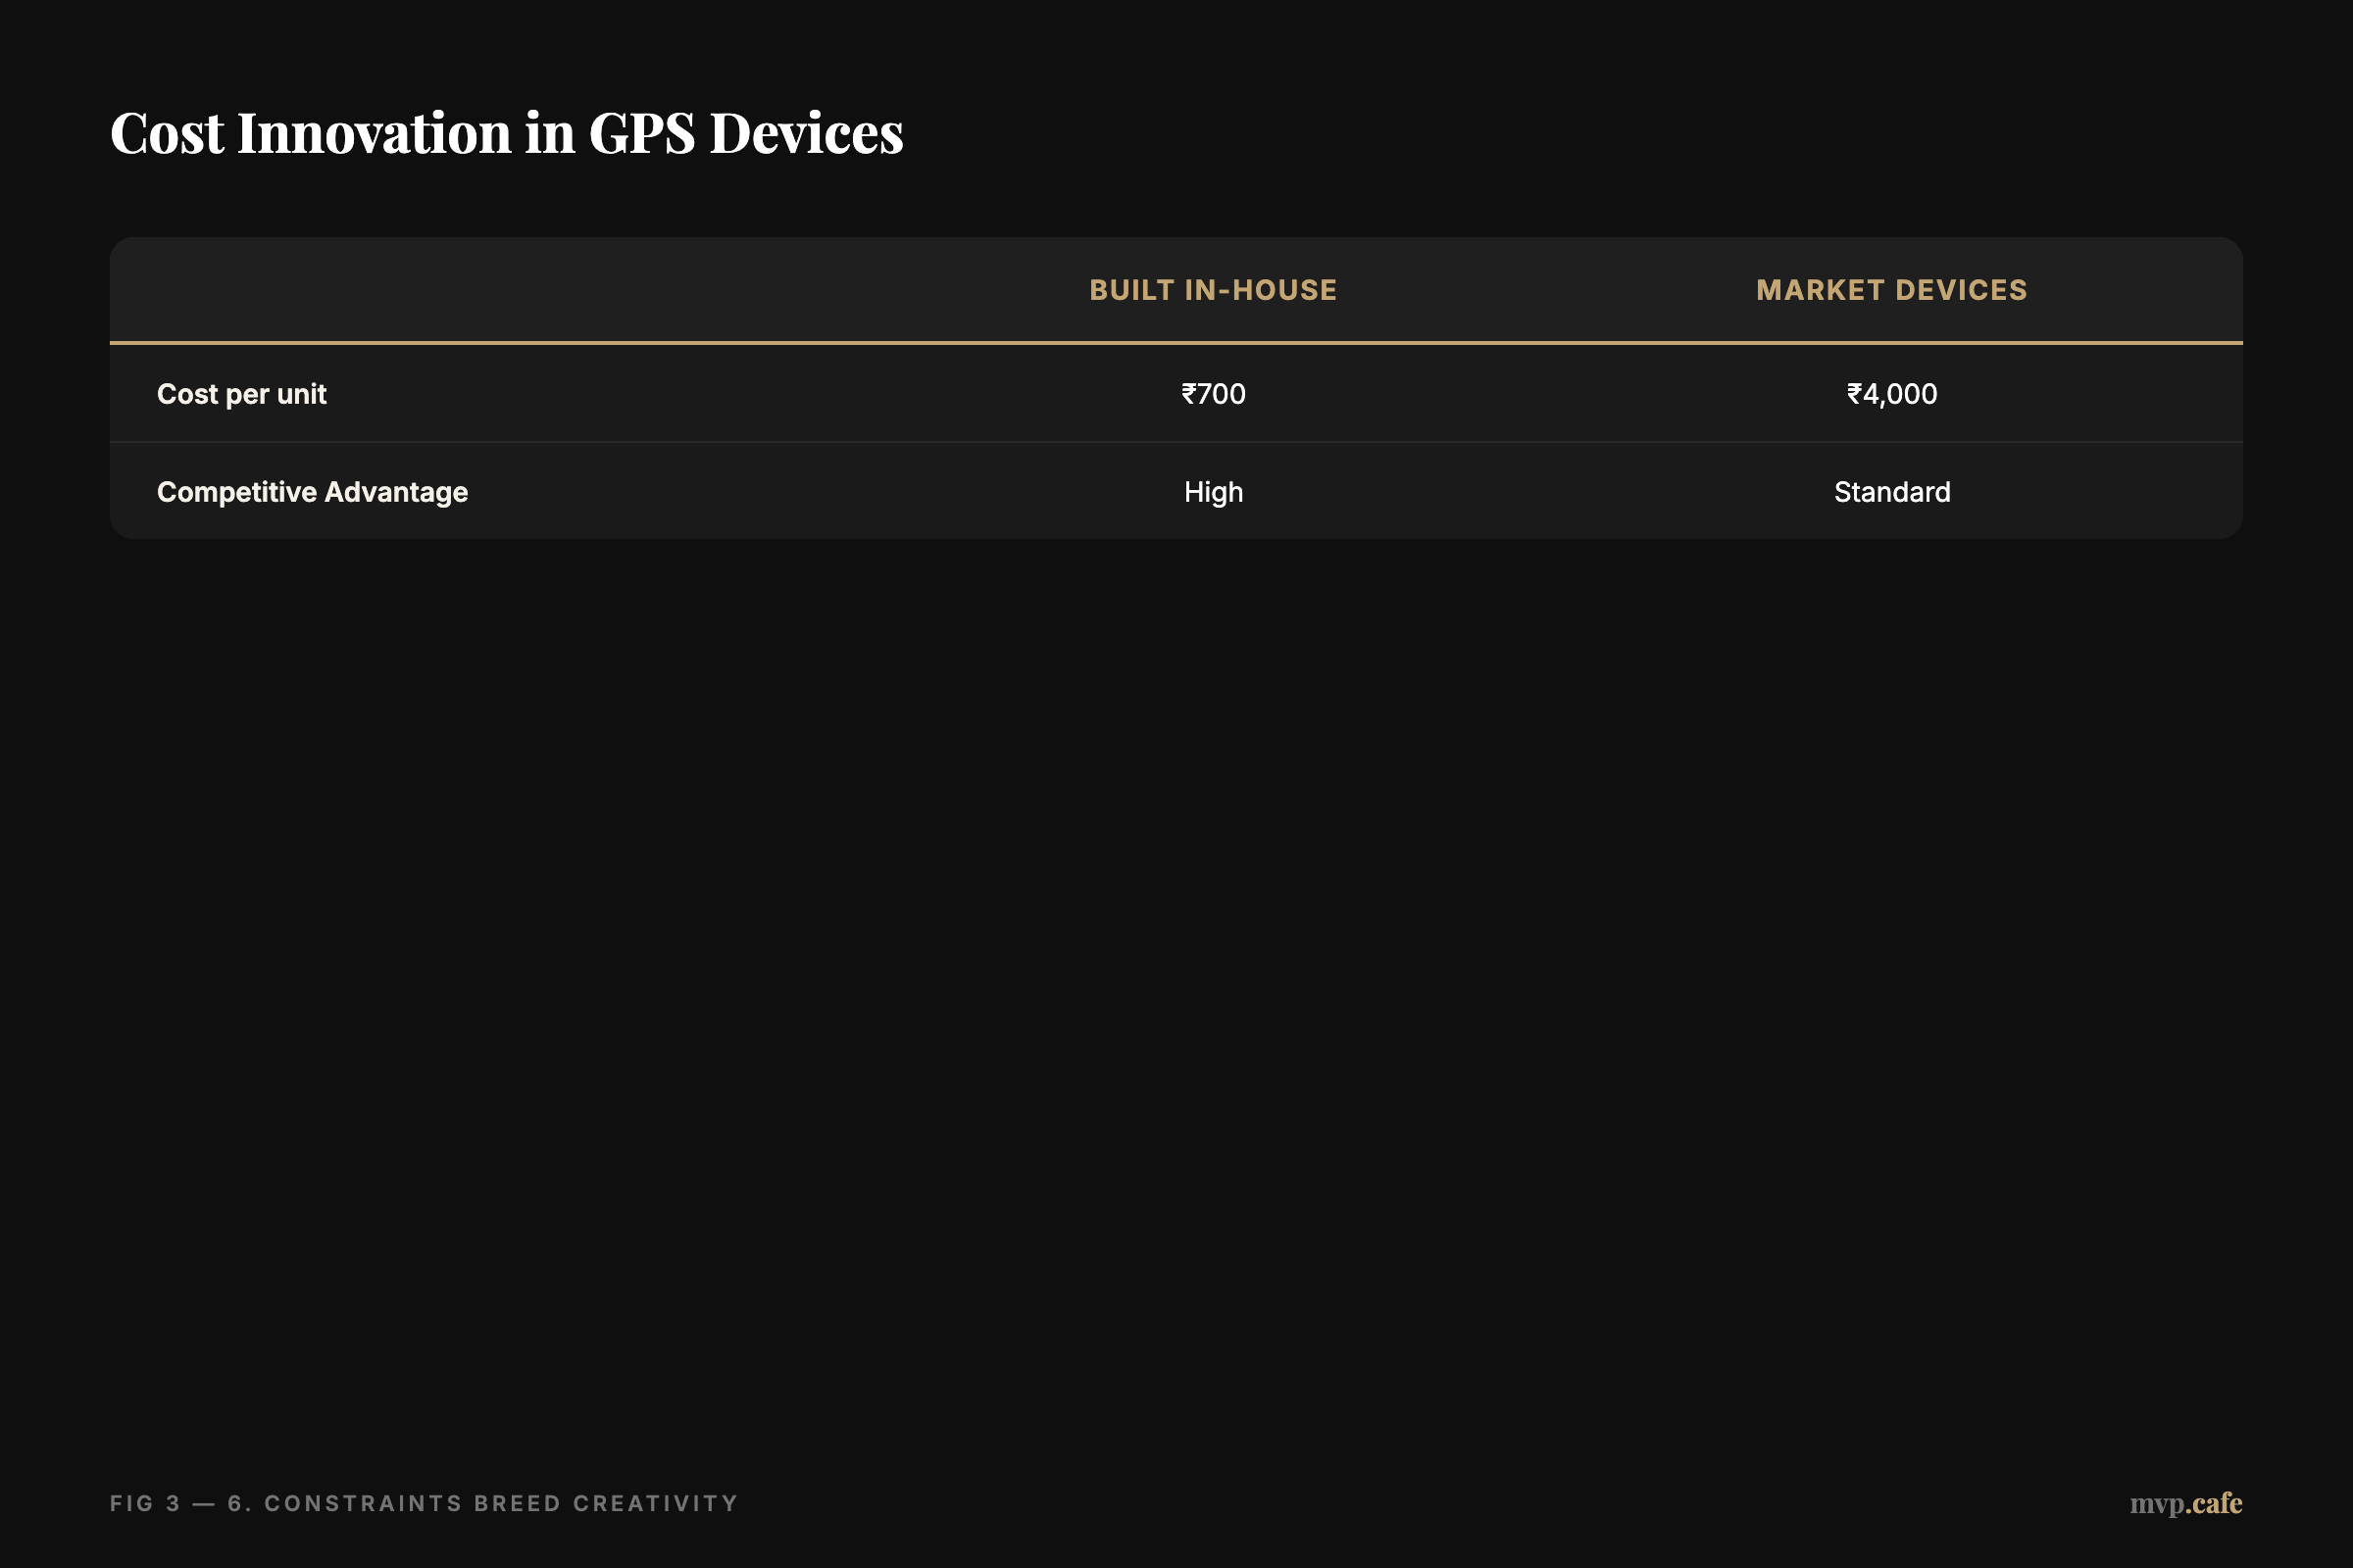Click the word CREATIVITY in footer caption
Viewport: 2353px width, 1568px height.
655,1503
